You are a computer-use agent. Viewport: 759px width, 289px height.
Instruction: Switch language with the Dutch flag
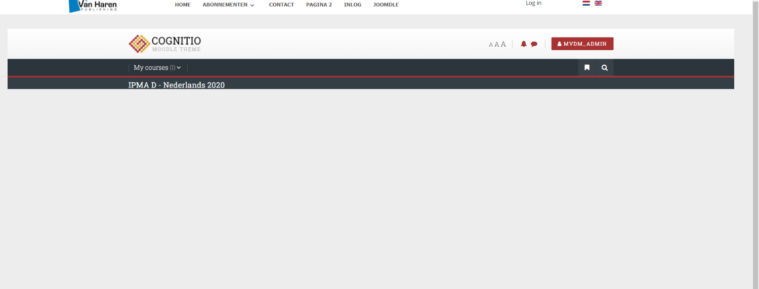(586, 3)
